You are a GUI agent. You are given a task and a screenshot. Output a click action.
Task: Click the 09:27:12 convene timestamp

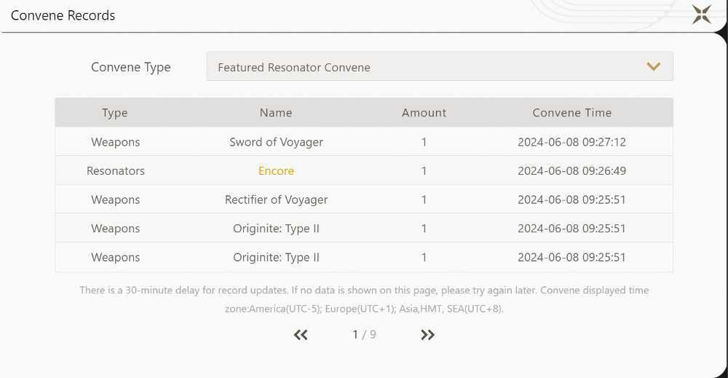tap(572, 142)
